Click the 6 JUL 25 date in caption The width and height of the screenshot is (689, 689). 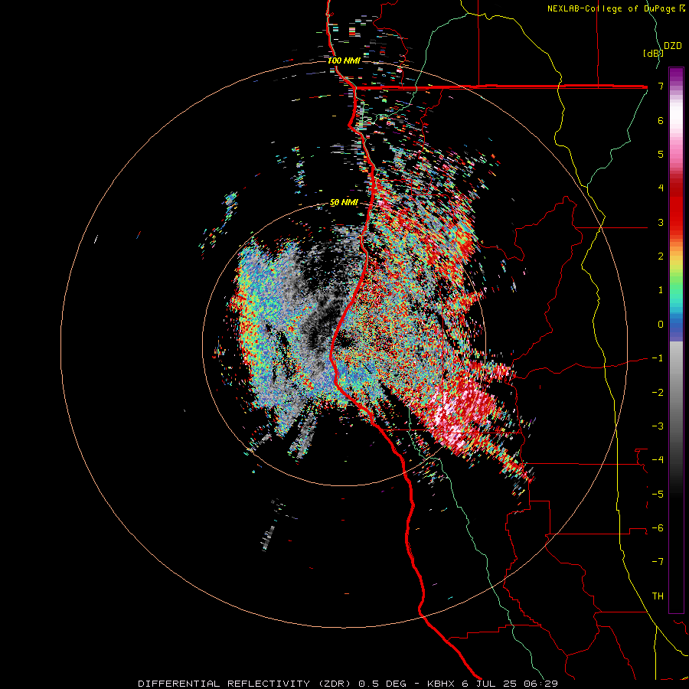488,684
